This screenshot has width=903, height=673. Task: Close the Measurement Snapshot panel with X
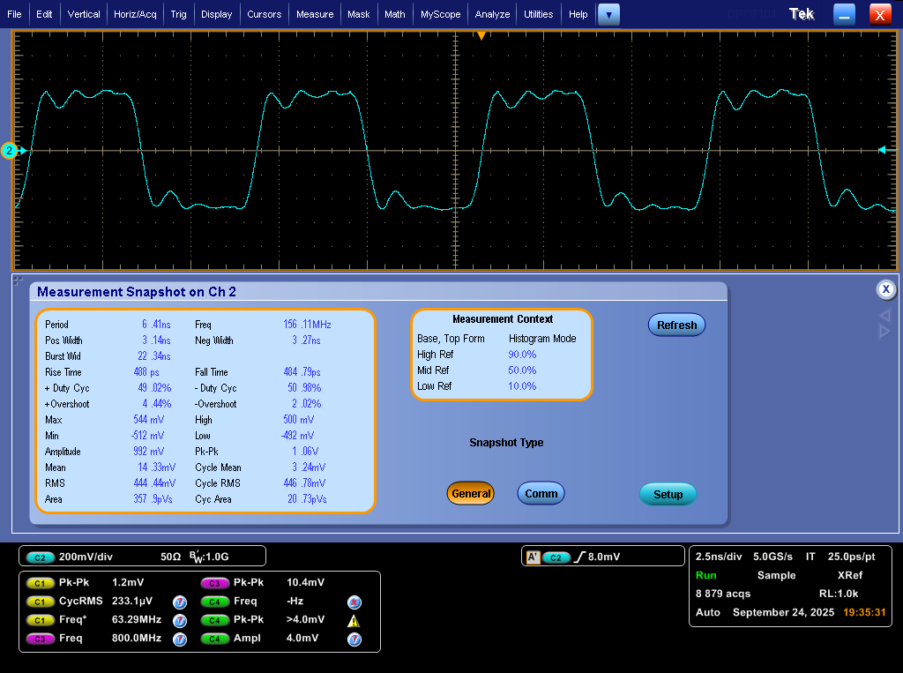click(885, 289)
